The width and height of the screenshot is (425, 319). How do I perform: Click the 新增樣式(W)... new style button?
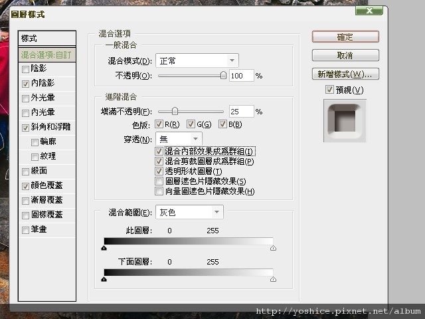(345, 74)
